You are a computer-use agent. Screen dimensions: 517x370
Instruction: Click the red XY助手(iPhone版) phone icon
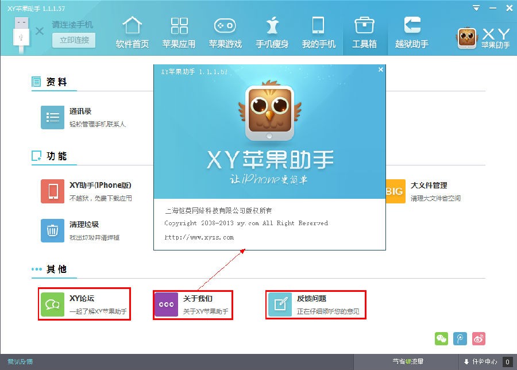pyautogui.click(x=52, y=191)
